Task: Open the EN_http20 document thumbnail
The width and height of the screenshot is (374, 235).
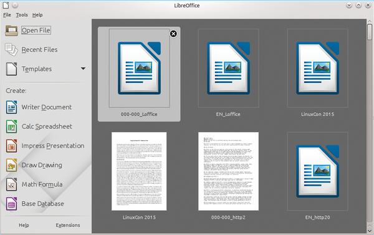Action: click(317, 171)
